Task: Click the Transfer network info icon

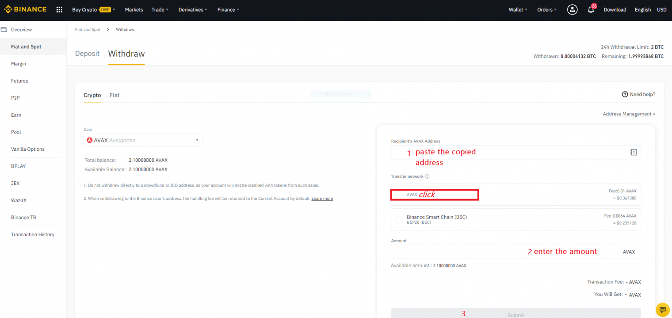Action: (x=426, y=176)
